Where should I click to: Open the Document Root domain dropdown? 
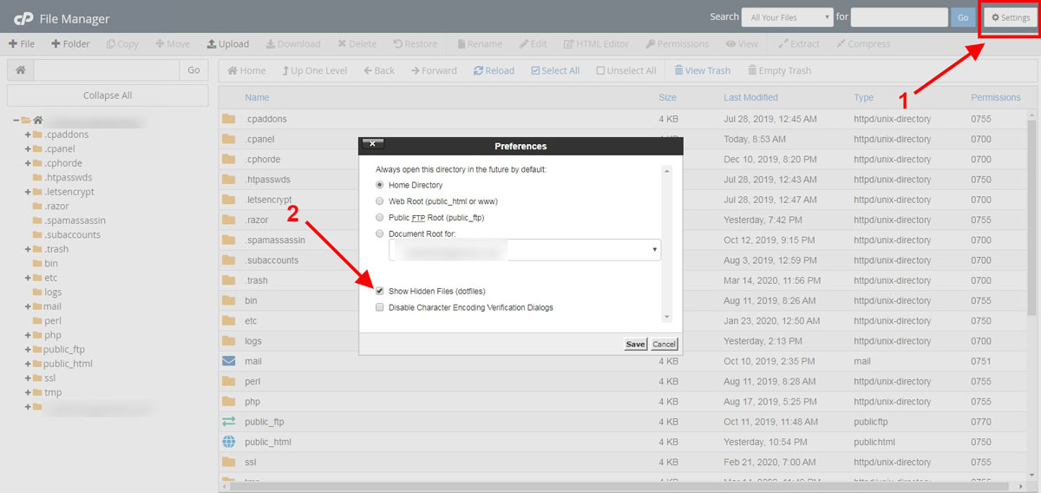525,250
